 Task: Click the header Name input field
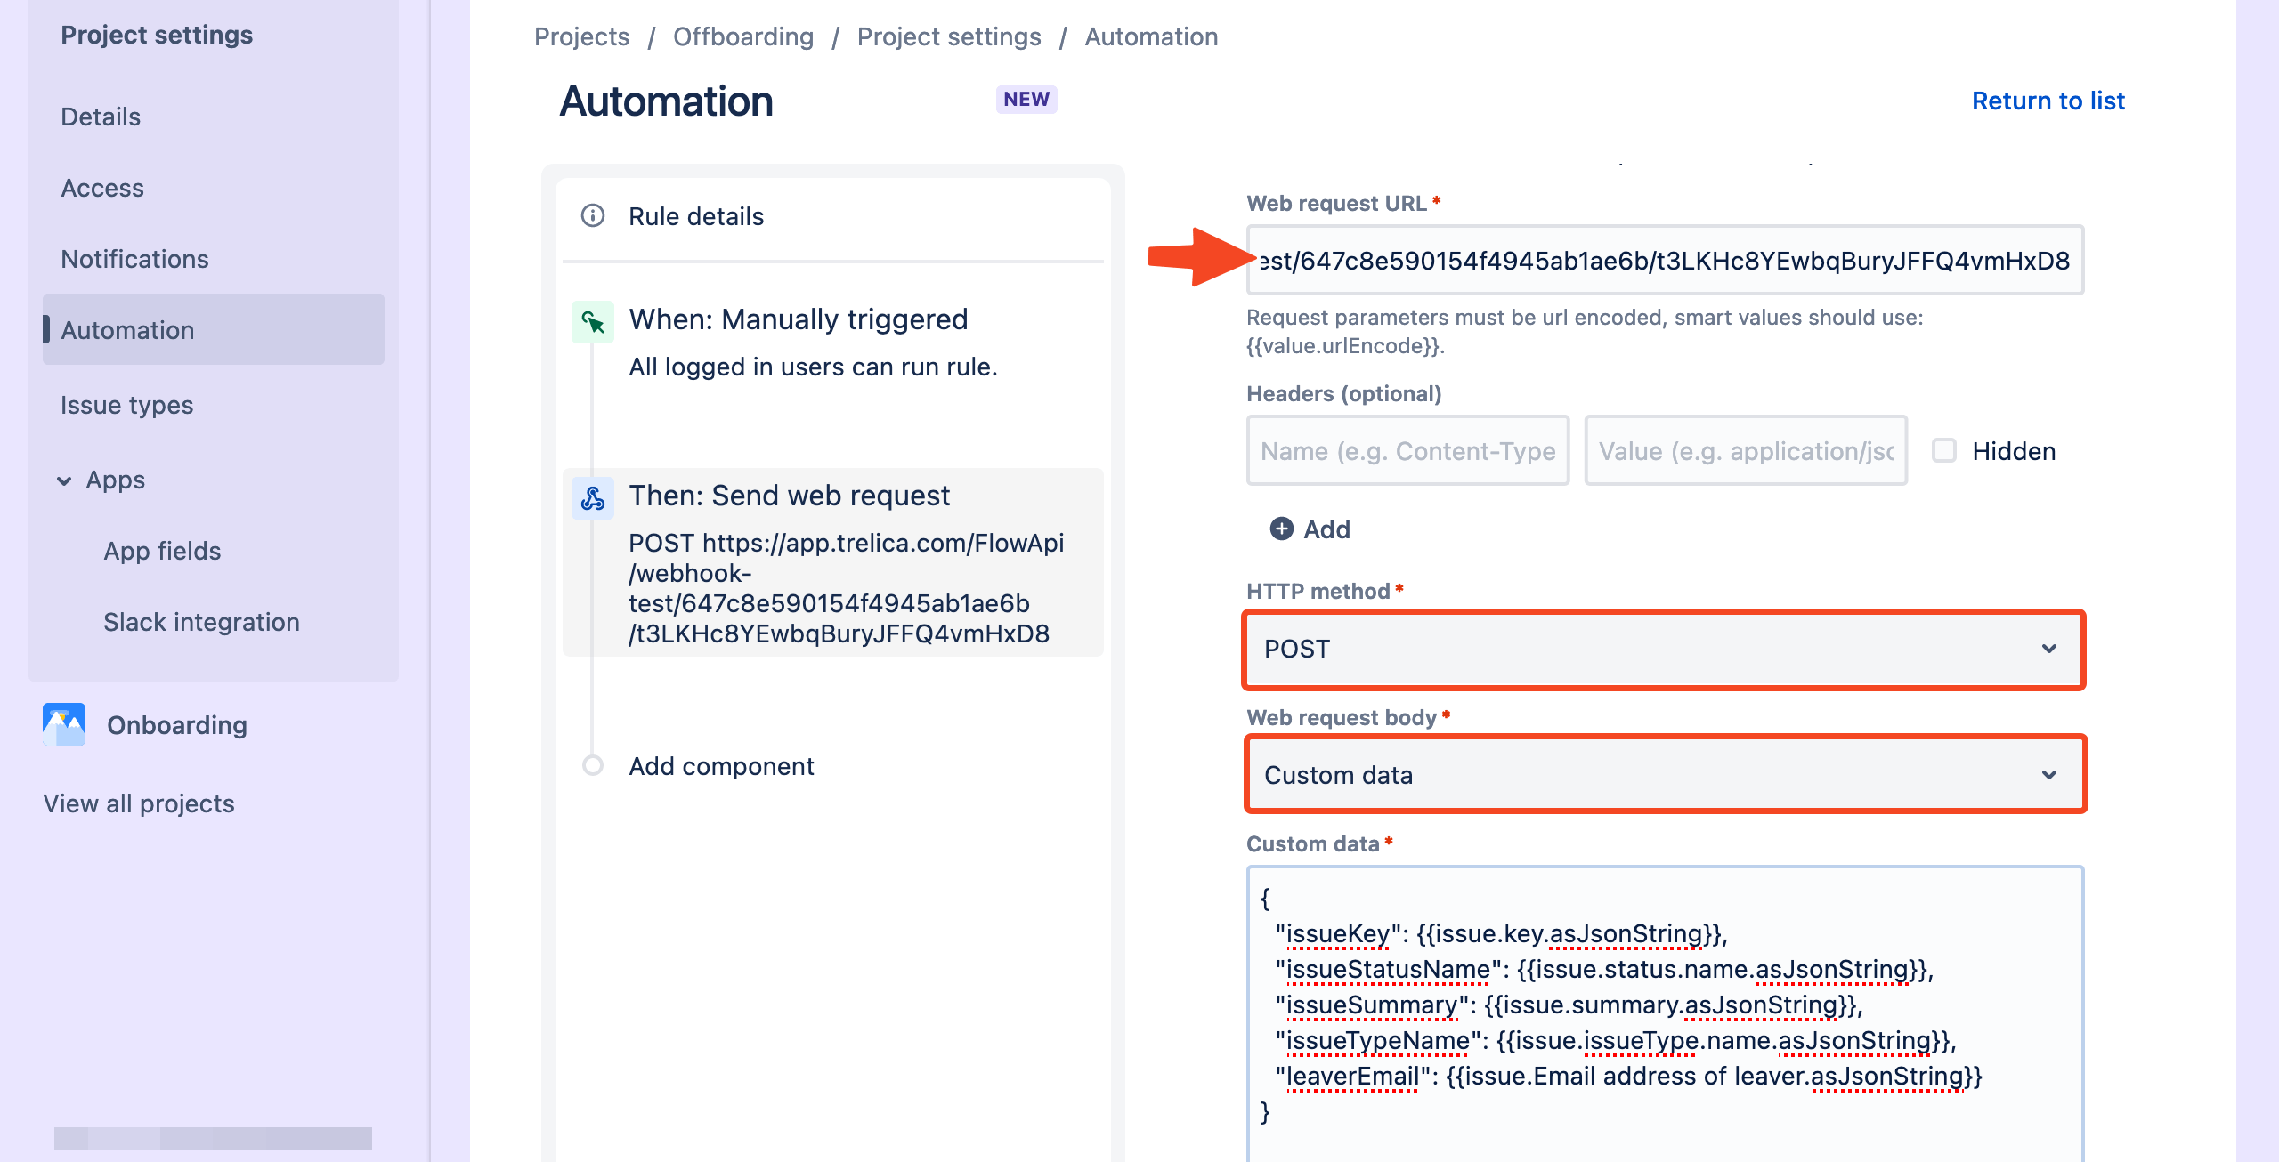tap(1407, 450)
